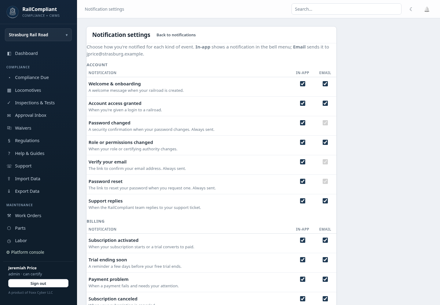
Task: Open the Dashboard menu item
Action: (x=38, y=53)
